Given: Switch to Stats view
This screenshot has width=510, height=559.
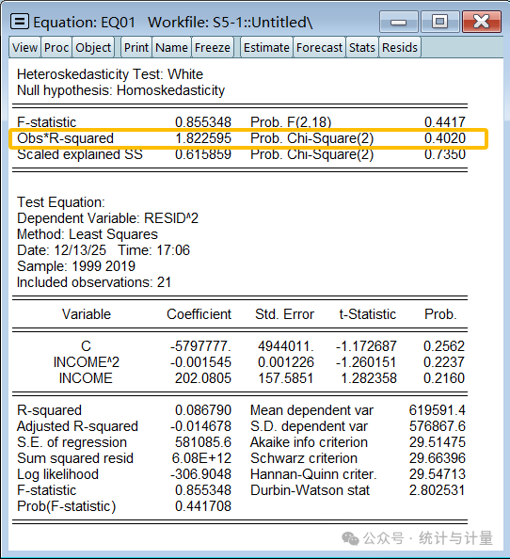Looking at the screenshot, I should [362, 47].
